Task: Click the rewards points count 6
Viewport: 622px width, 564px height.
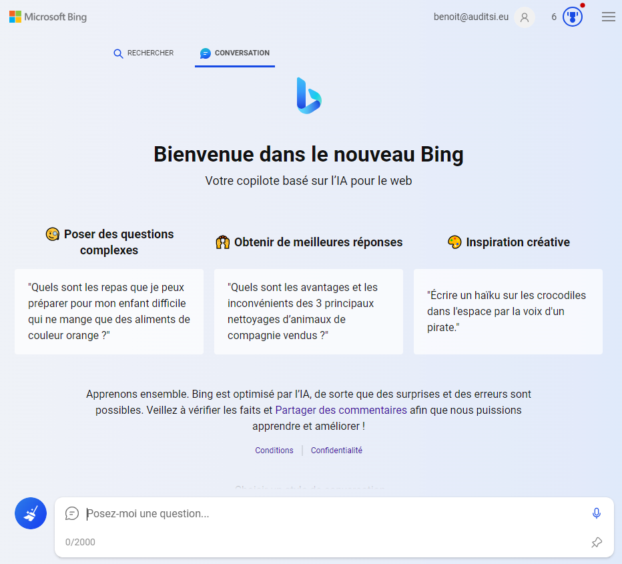Action: 554,17
